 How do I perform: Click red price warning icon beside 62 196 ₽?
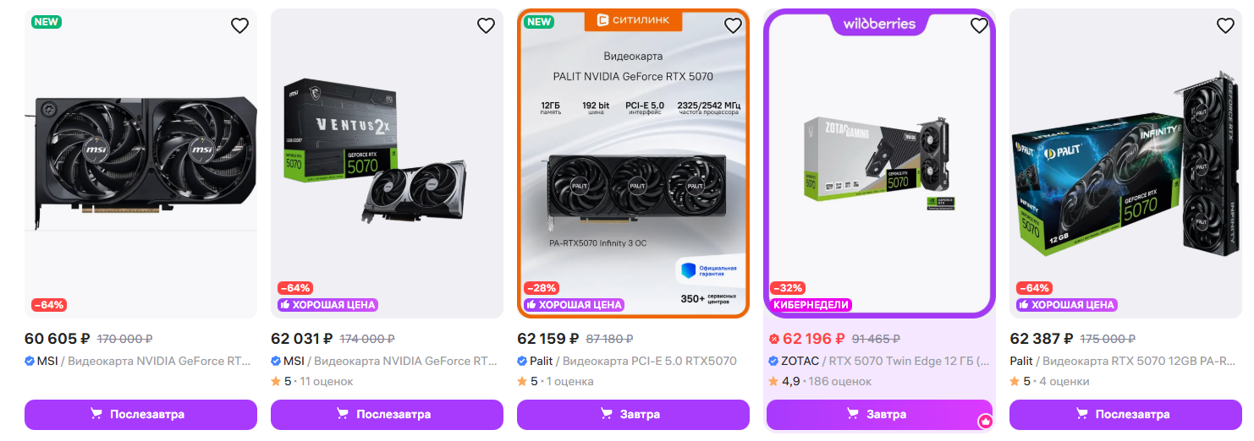coord(773,340)
